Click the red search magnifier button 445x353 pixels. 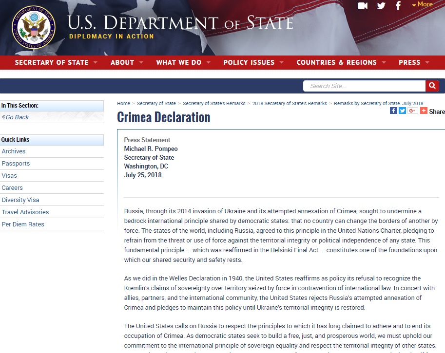(x=432, y=86)
